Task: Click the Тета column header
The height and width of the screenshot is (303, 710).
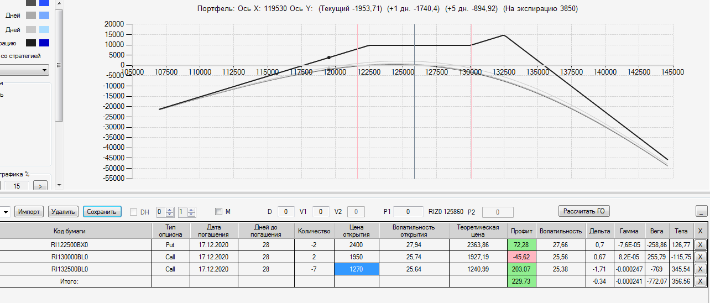Action: pos(681,231)
